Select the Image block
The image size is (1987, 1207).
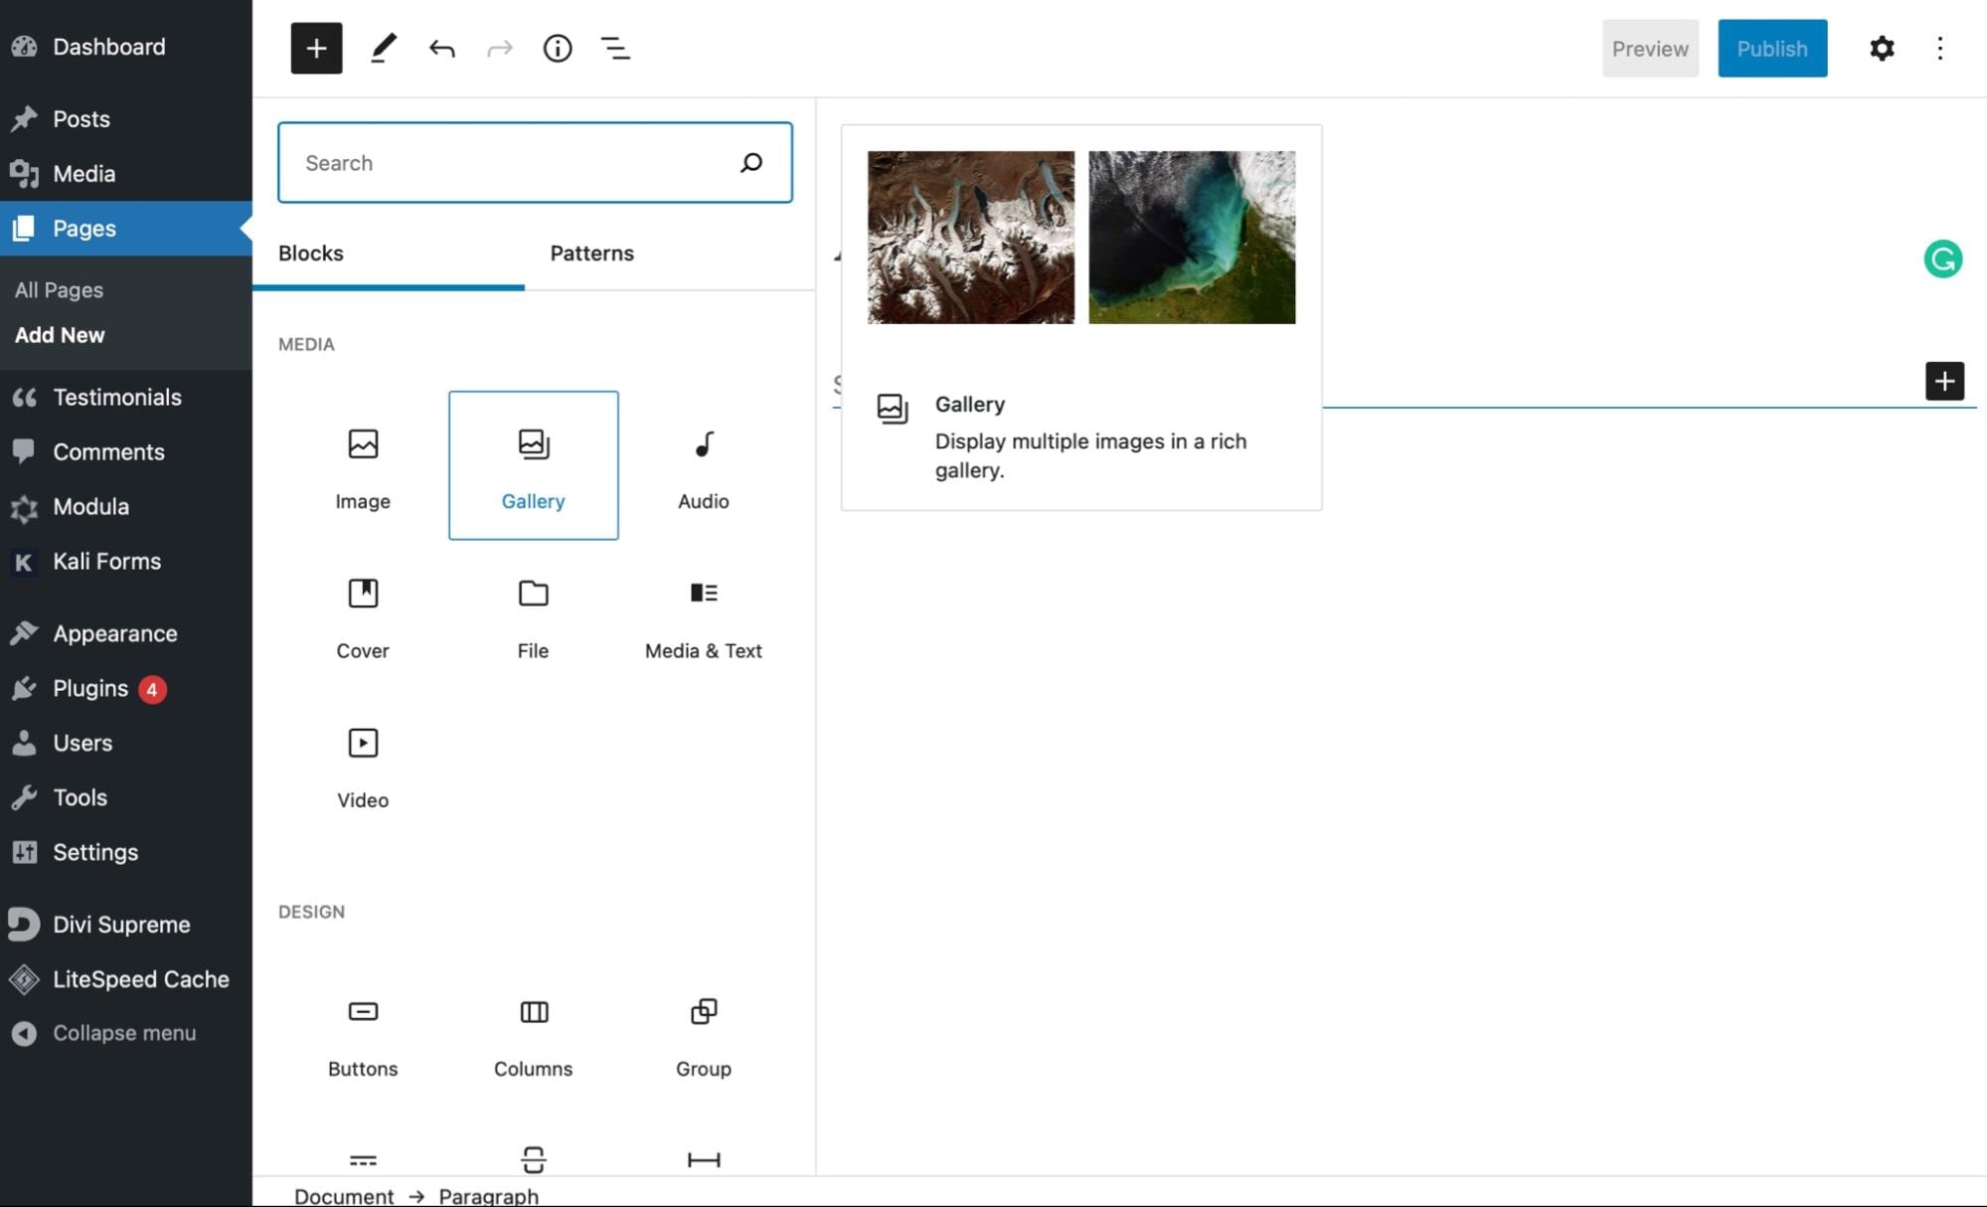363,465
